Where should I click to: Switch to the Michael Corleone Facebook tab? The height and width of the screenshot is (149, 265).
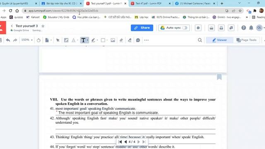[x=195, y=3]
